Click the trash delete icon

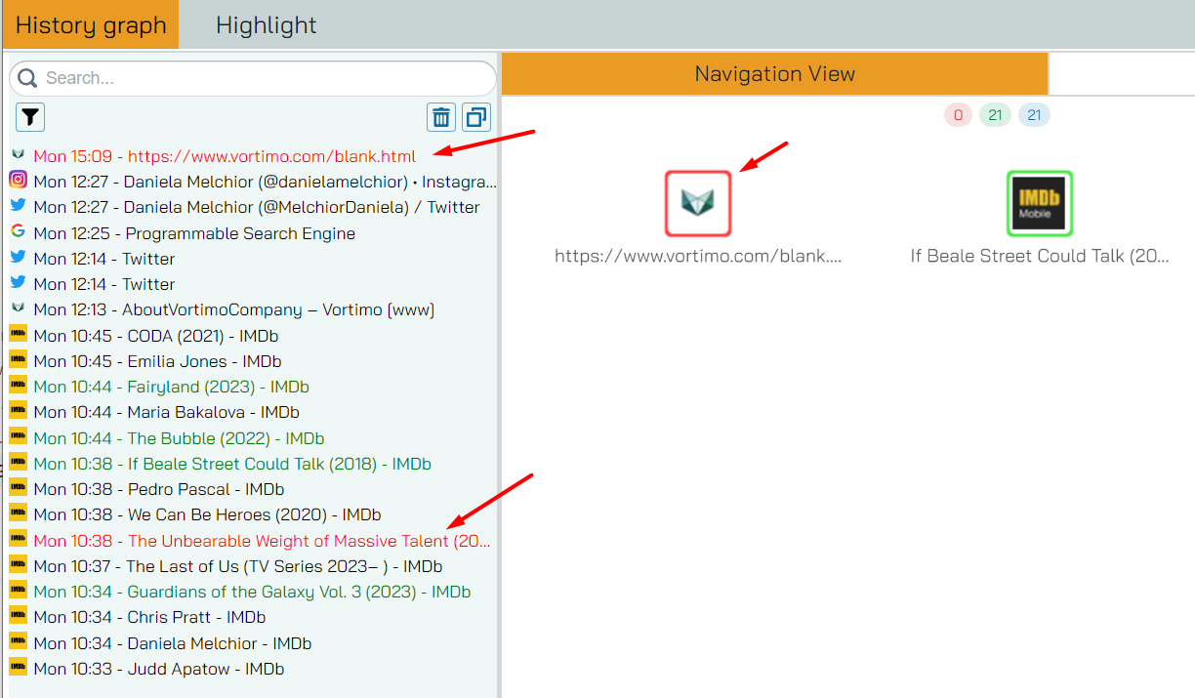coord(441,117)
